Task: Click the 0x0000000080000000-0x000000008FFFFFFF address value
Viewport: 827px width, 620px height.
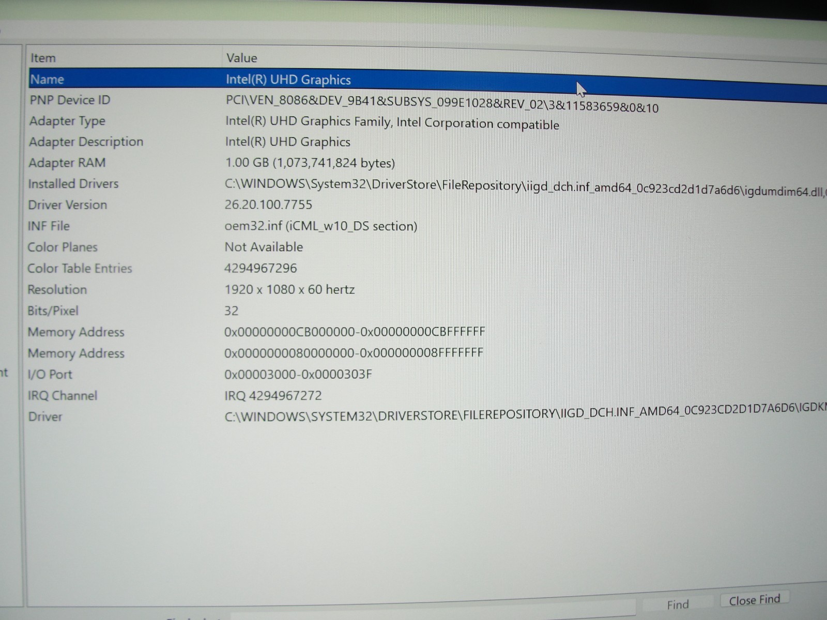Action: 354,353
